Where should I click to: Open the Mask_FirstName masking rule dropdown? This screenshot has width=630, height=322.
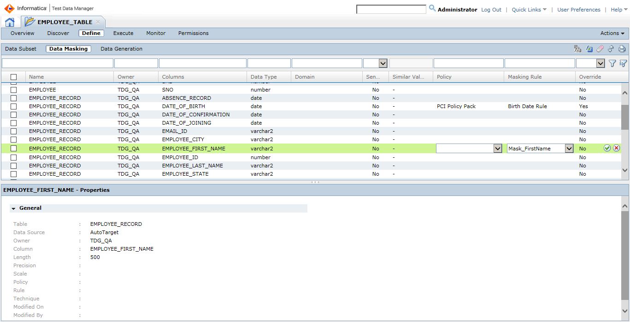pos(569,149)
